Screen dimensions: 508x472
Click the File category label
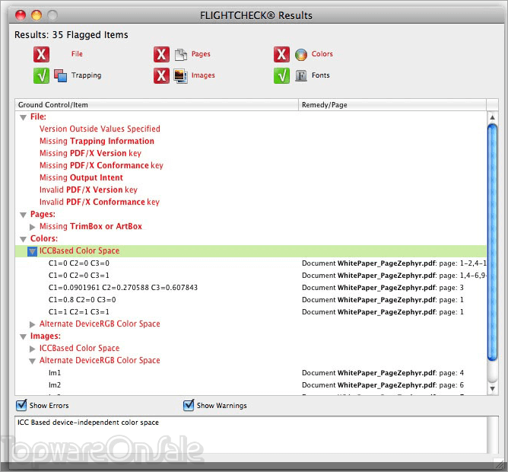tap(77, 54)
